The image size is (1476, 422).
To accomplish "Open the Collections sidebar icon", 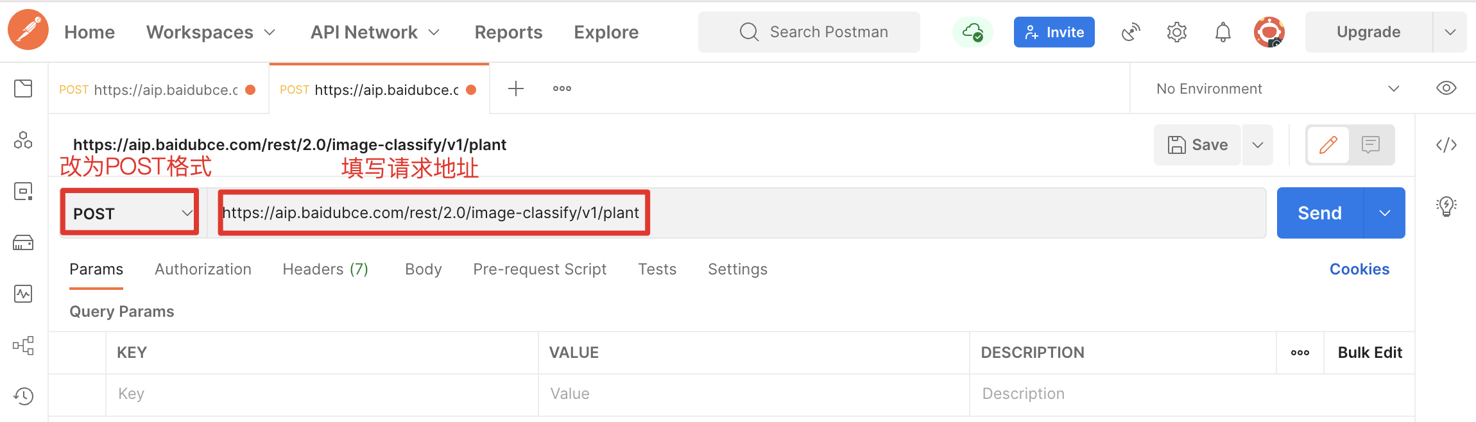I will point(23,89).
